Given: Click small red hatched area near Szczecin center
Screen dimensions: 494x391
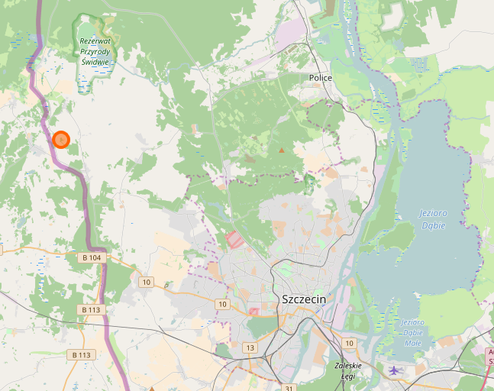Looking at the screenshot, I should pos(254,312).
